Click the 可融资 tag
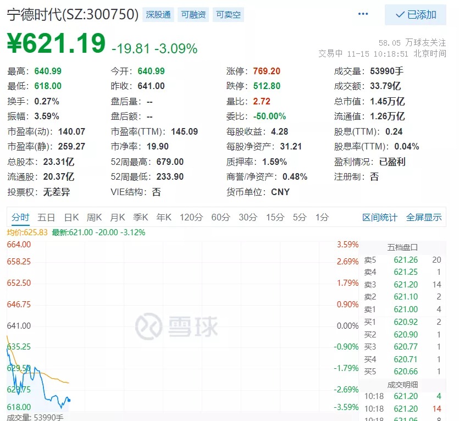Image resolution: width=459 pixels, height=421 pixels. point(193,15)
